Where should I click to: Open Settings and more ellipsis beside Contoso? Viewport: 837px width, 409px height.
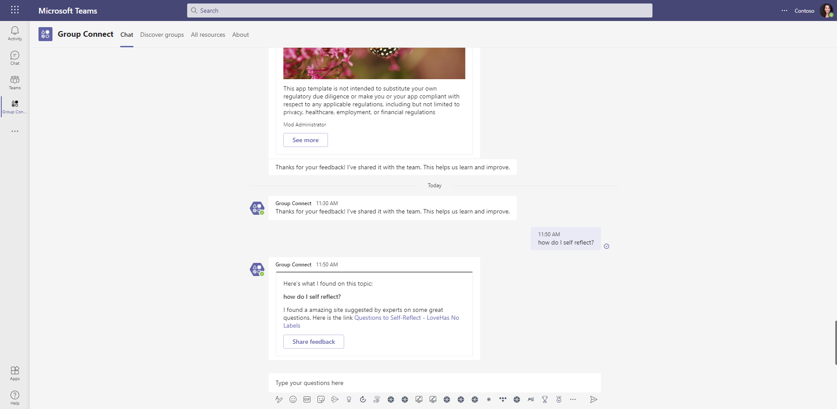point(785,10)
